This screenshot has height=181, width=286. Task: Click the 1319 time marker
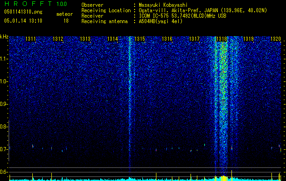[249, 38]
